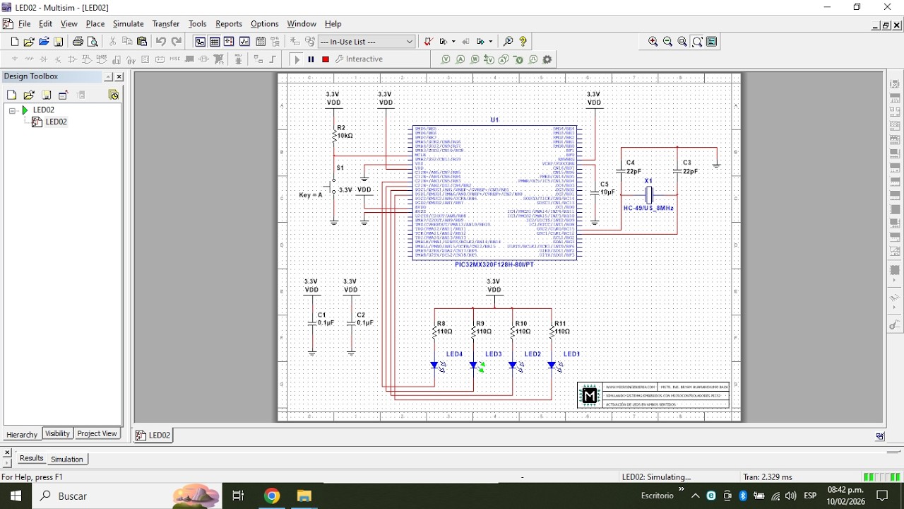Toggle Zoom fit to page icon
The width and height of the screenshot is (904, 509).
(x=697, y=42)
